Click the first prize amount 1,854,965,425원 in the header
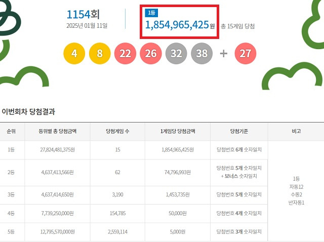Screen dimensions: 324x242 (x=180, y=25)
